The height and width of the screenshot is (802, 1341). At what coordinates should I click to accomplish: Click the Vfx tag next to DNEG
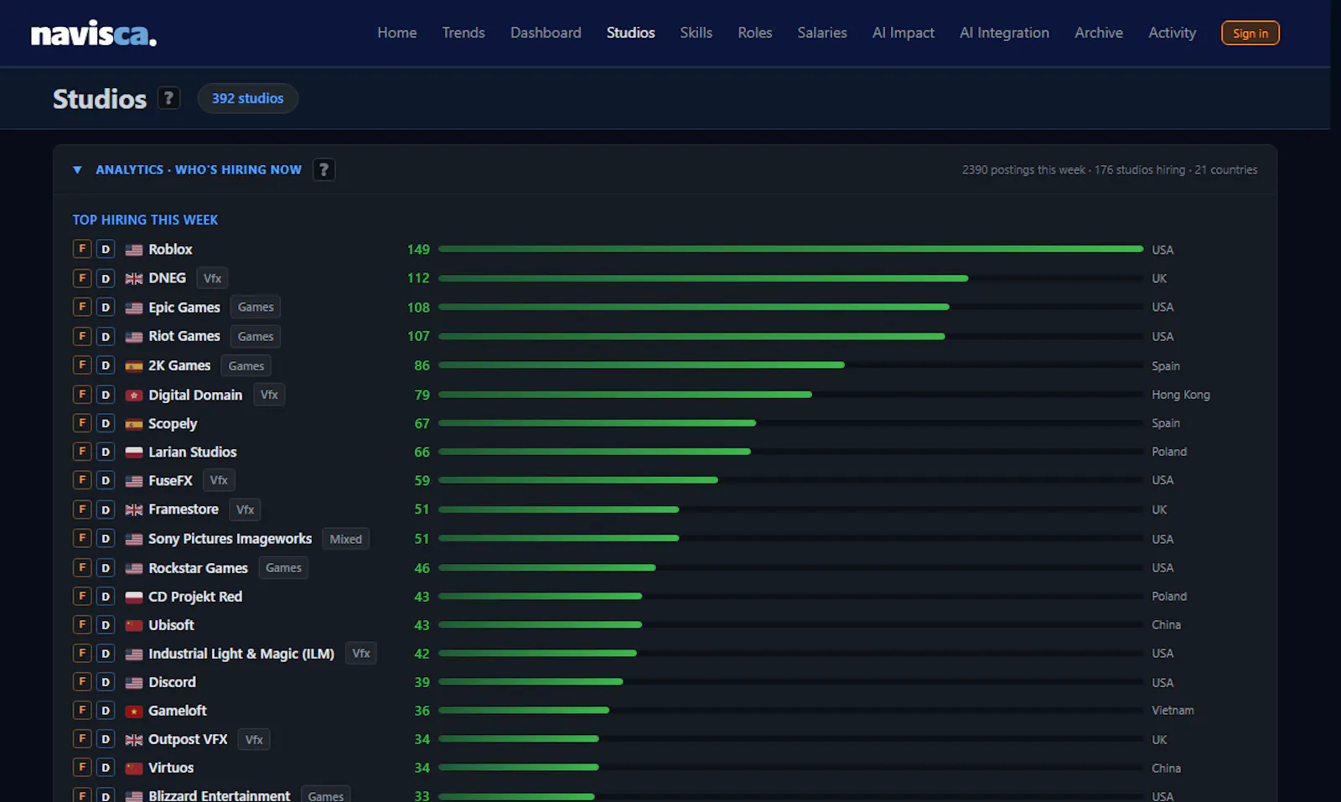212,278
